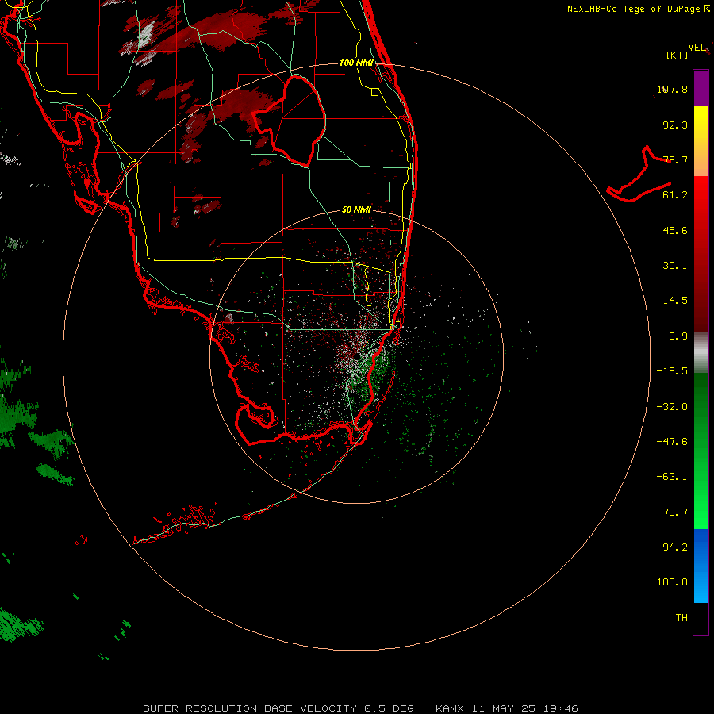Click the 61.2 legend value

pyautogui.click(x=675, y=195)
